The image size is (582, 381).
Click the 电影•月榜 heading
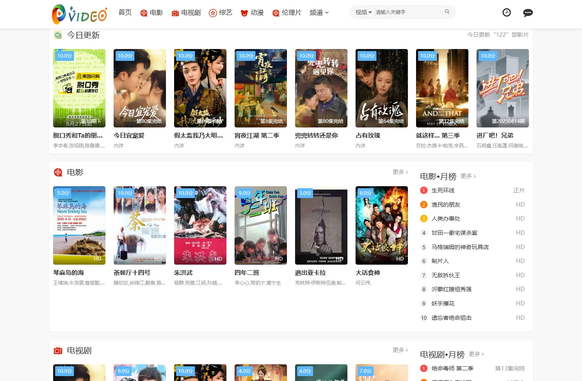(x=438, y=176)
